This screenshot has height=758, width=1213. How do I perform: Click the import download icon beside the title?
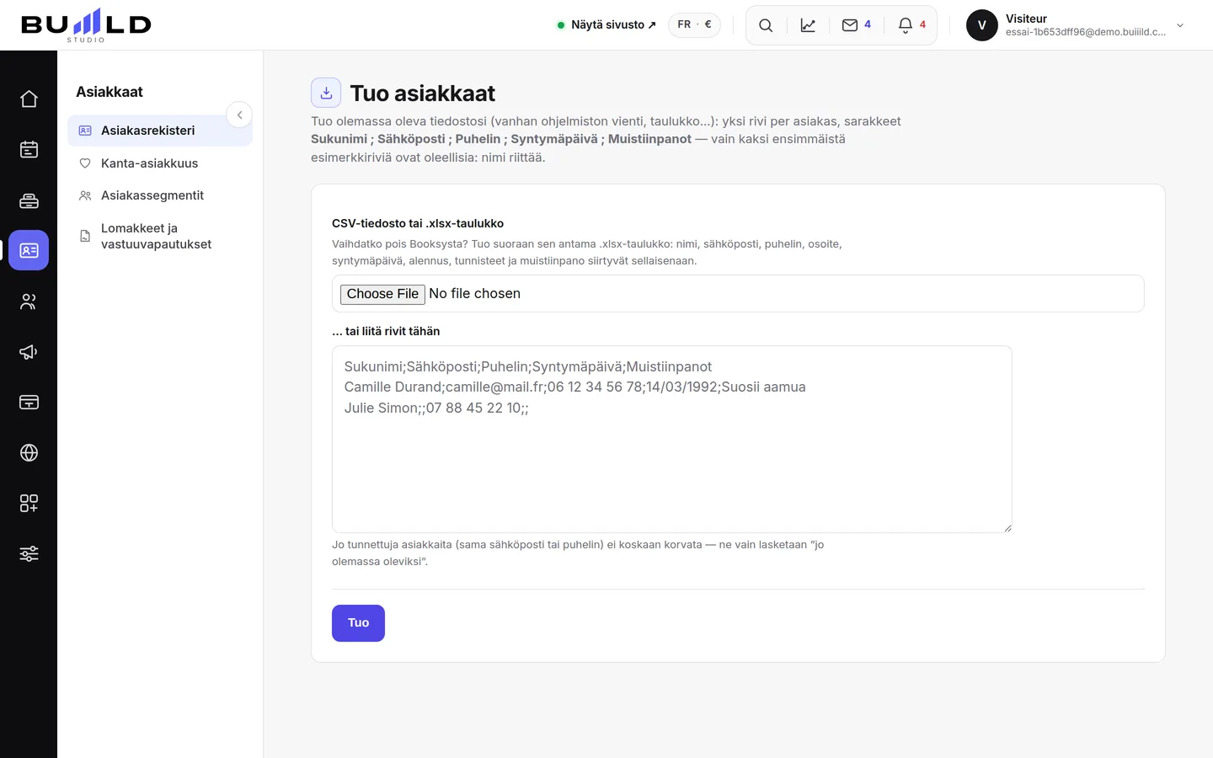click(326, 93)
